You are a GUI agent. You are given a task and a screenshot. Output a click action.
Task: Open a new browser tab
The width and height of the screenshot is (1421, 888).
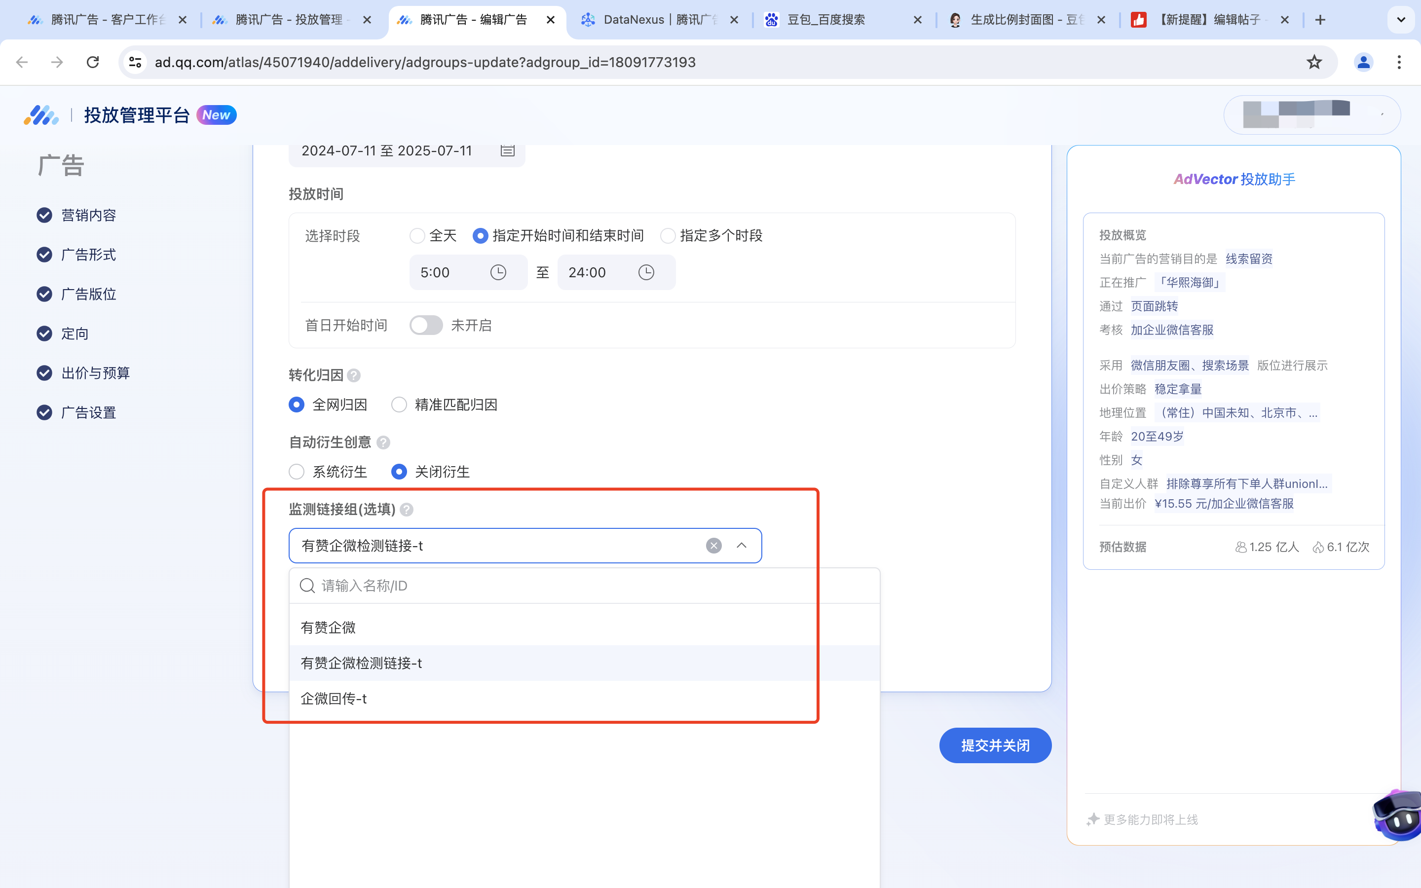pyautogui.click(x=1320, y=20)
